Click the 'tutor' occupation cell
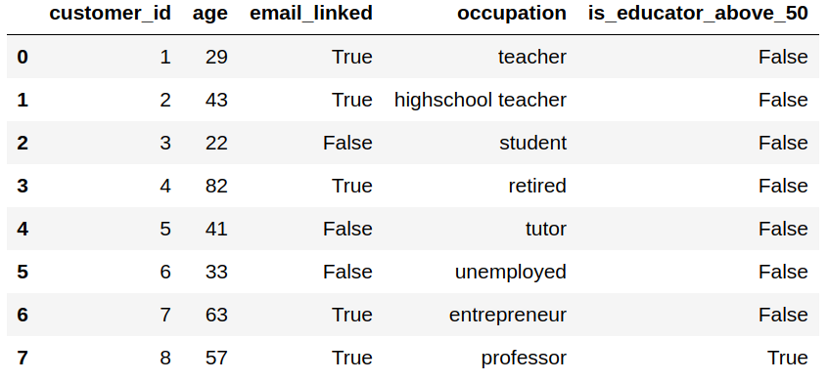829x382 pixels. [545, 229]
